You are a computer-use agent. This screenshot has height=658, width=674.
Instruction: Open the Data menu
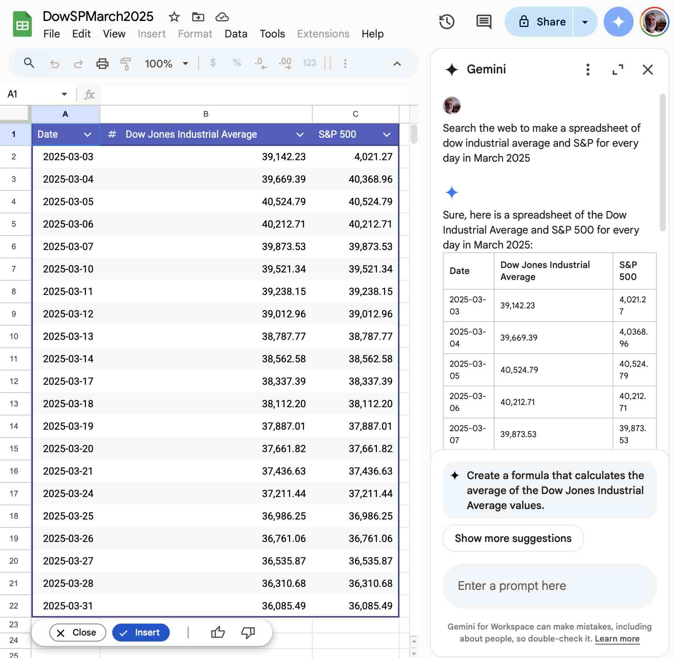236,34
